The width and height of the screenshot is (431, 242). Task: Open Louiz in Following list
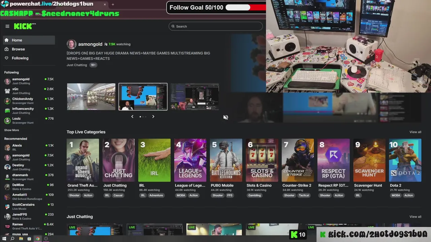pos(29,120)
